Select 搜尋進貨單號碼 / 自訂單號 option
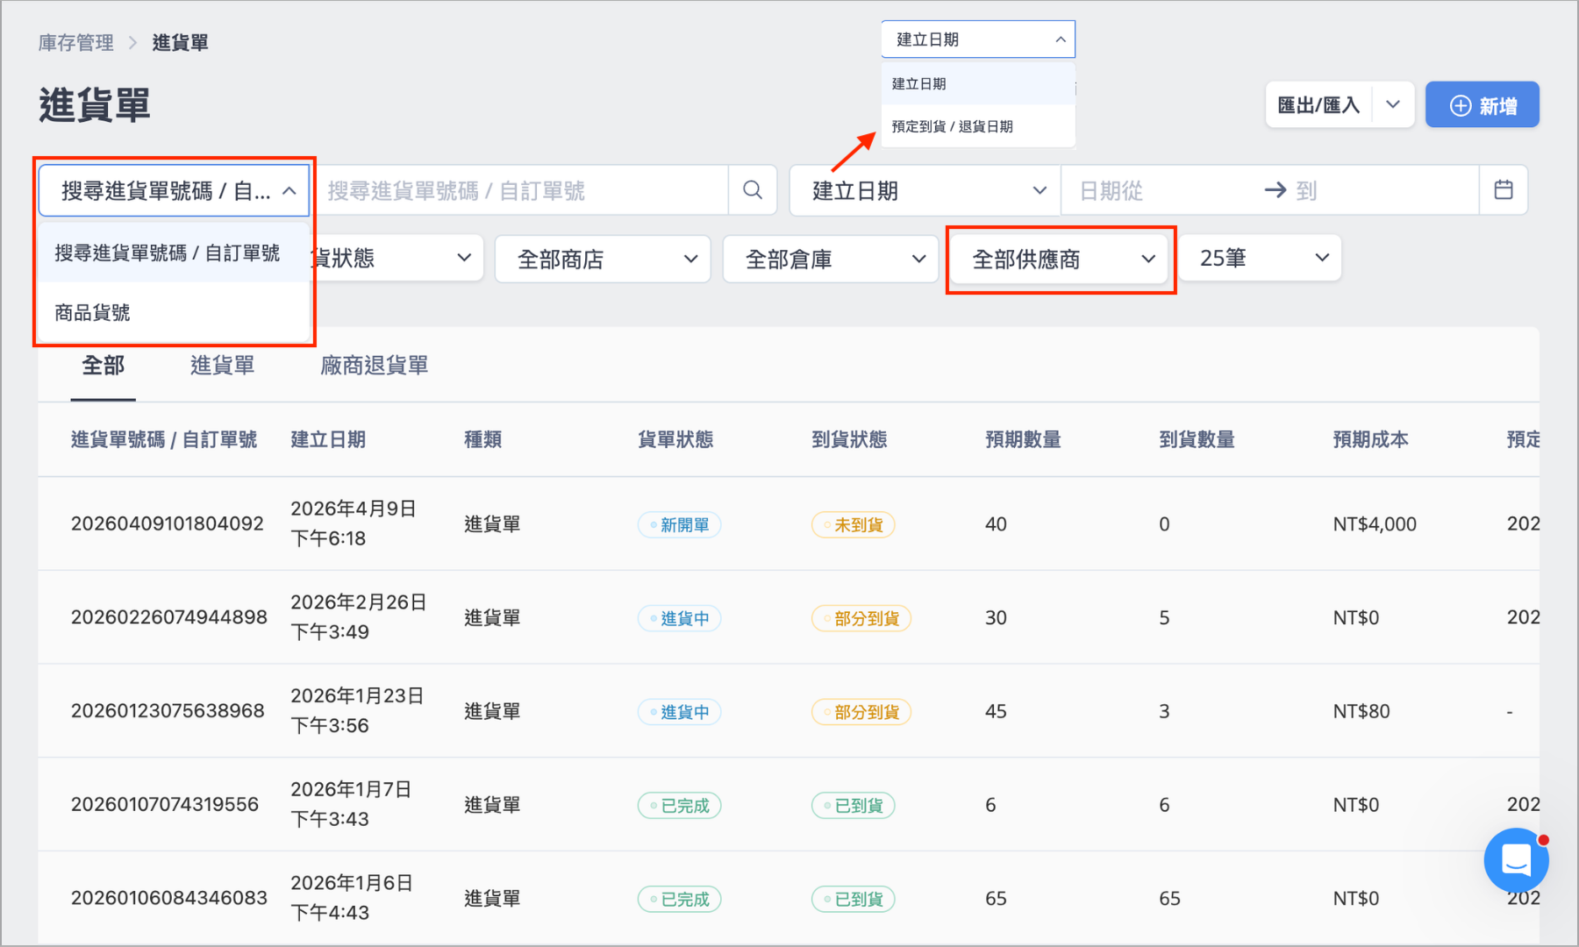The width and height of the screenshot is (1579, 947). [x=174, y=253]
